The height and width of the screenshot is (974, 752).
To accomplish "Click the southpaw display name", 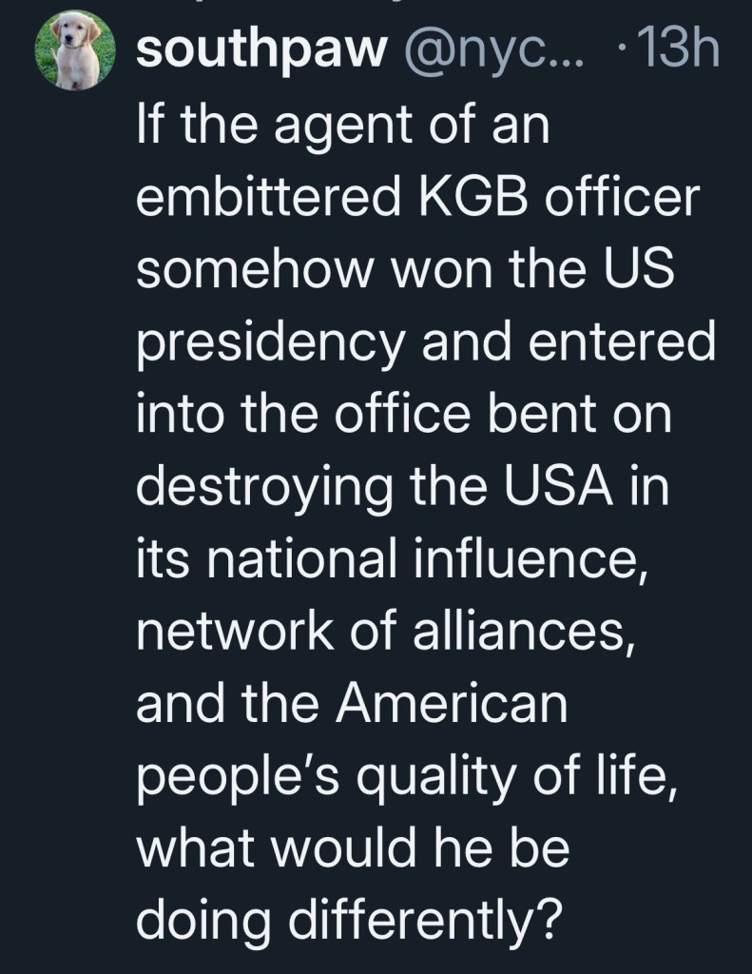I will point(258,52).
